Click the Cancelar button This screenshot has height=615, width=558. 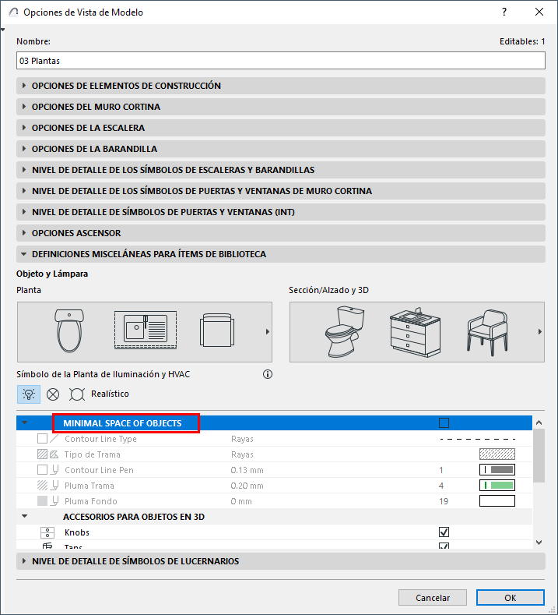[432, 598]
